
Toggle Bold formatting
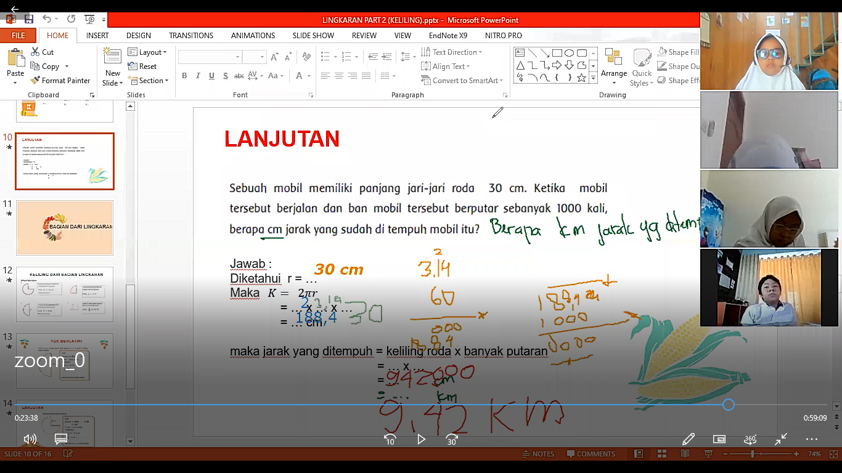pyautogui.click(x=184, y=76)
